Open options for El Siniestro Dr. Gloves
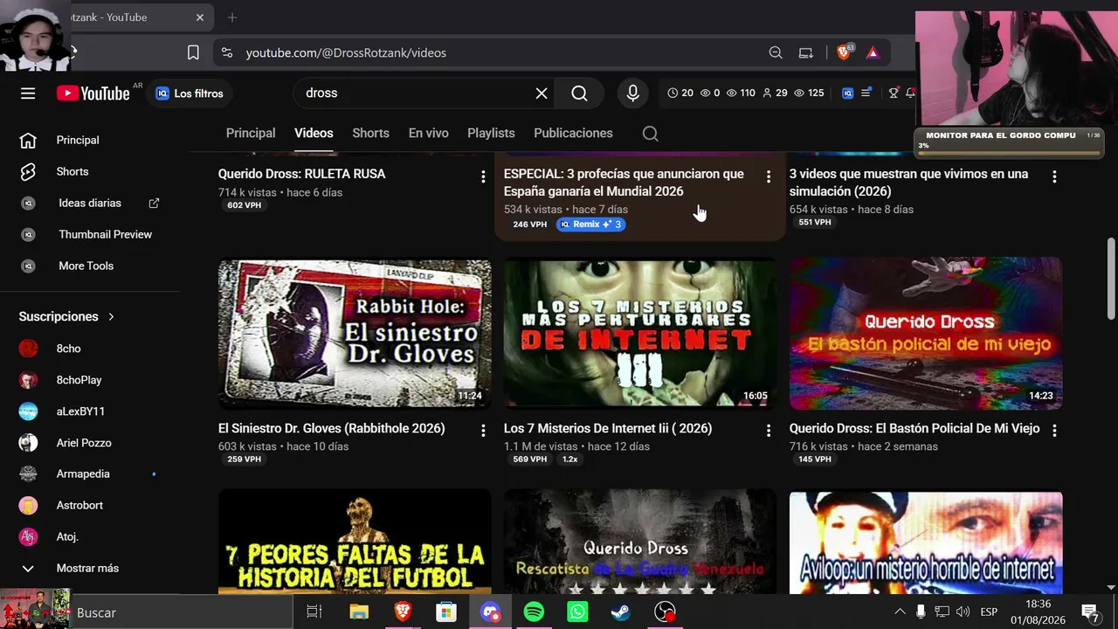Viewport: 1118px width, 629px height. pos(483,430)
